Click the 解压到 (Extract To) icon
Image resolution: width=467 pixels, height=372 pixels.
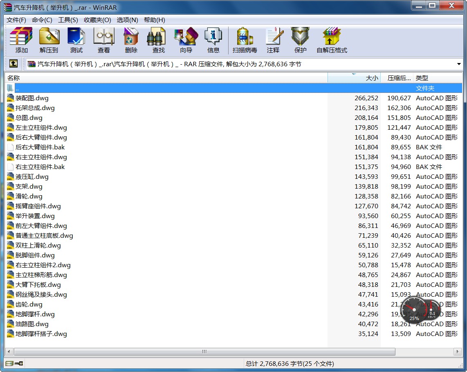click(x=49, y=40)
